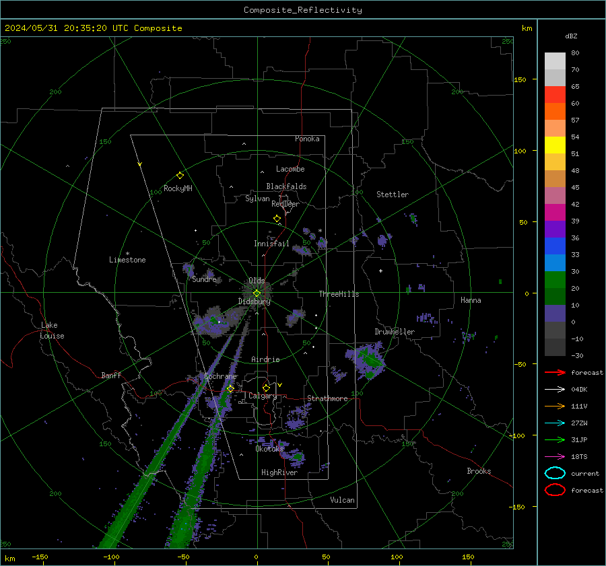
Task: Click the Hanna city label
Action: (x=471, y=300)
